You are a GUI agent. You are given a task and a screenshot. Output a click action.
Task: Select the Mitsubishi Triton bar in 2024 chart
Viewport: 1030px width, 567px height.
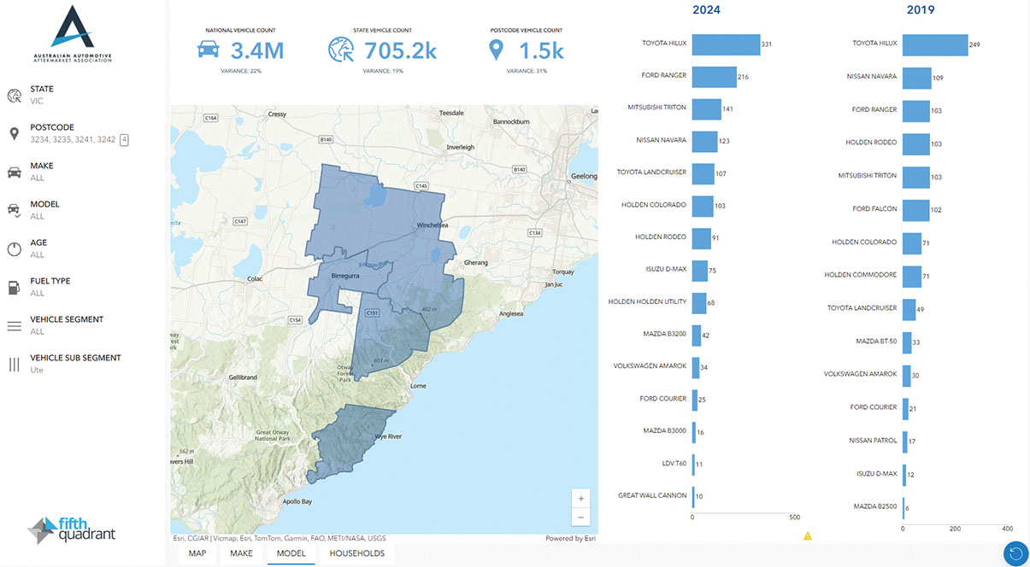coord(707,109)
